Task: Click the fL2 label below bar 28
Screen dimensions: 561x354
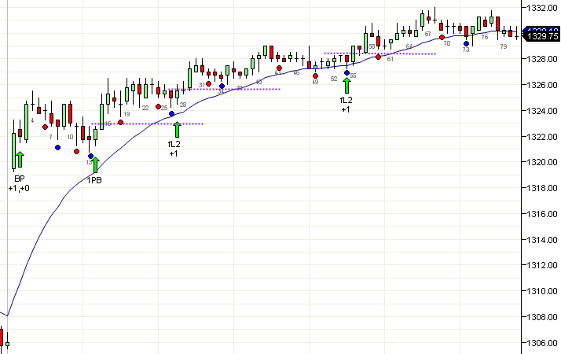Action: (x=174, y=144)
